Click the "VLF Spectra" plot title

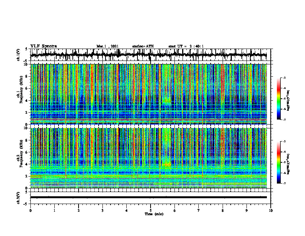pos(44,46)
